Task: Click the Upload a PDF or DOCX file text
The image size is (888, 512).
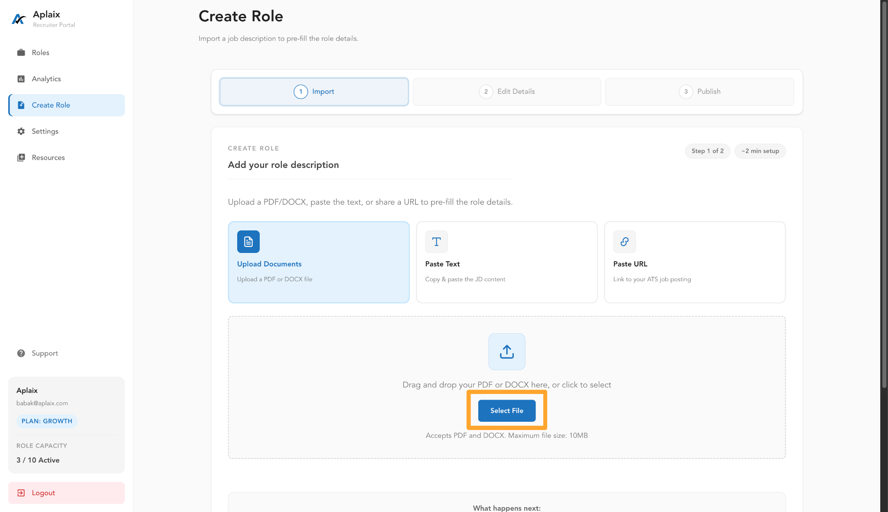Action: (274, 279)
